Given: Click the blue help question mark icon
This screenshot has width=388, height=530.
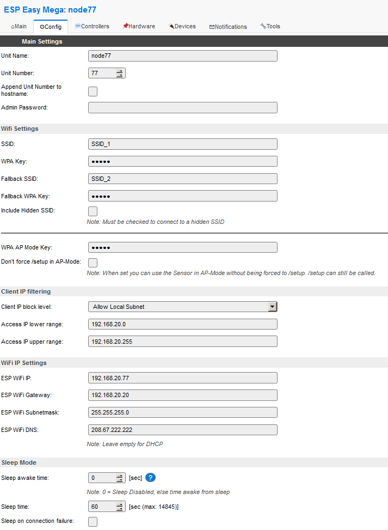Looking at the screenshot, I should [151, 478].
